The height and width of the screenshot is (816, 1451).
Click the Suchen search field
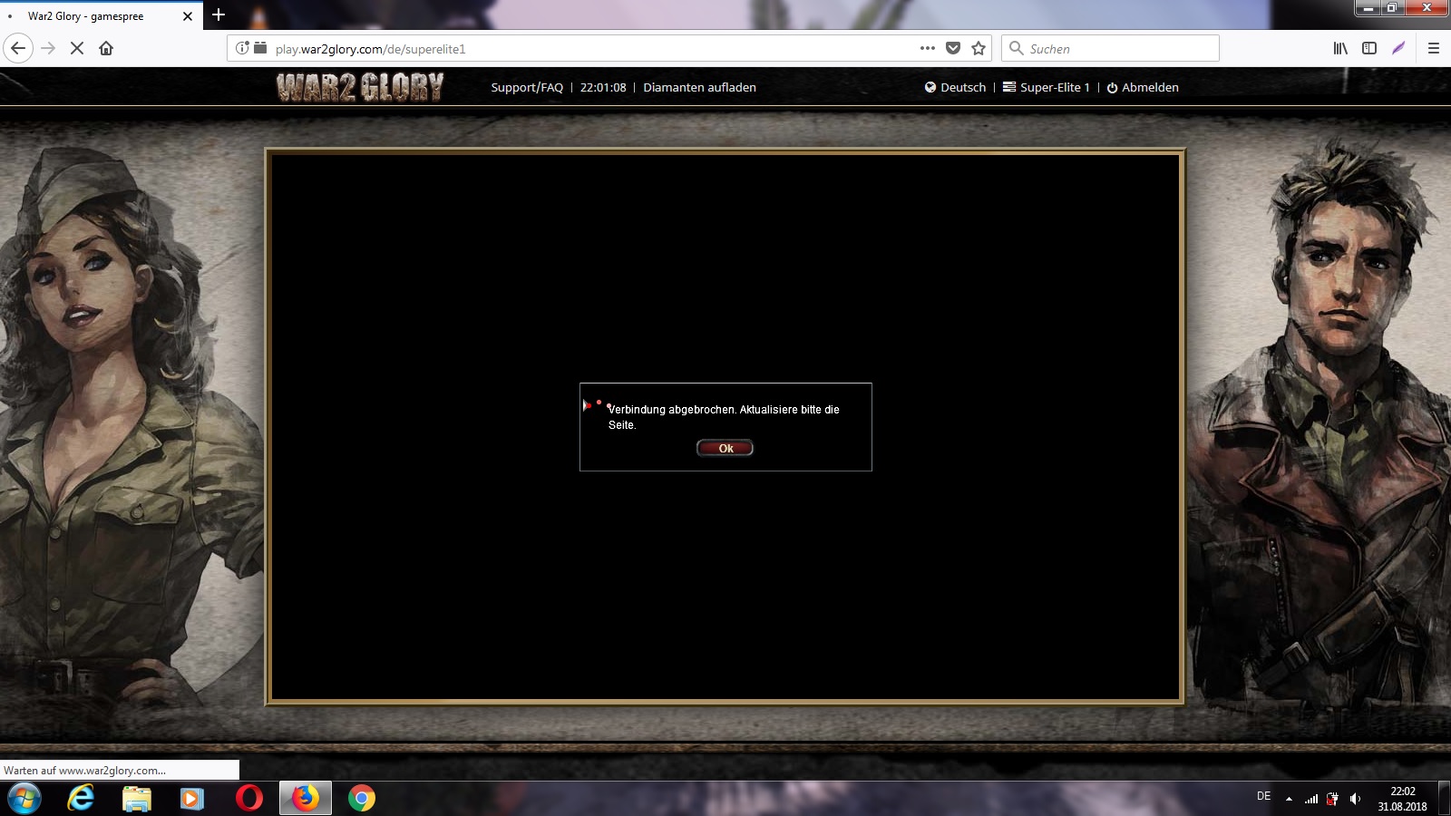click(x=1110, y=48)
